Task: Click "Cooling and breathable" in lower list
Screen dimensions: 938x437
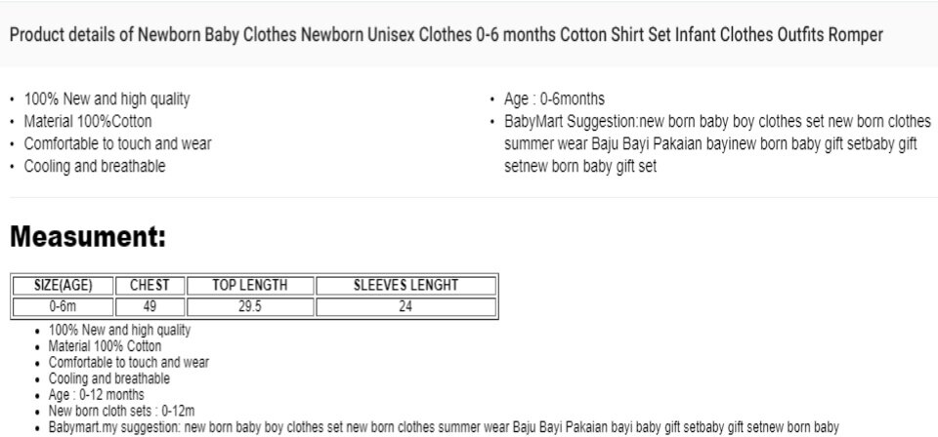Action: pos(108,378)
